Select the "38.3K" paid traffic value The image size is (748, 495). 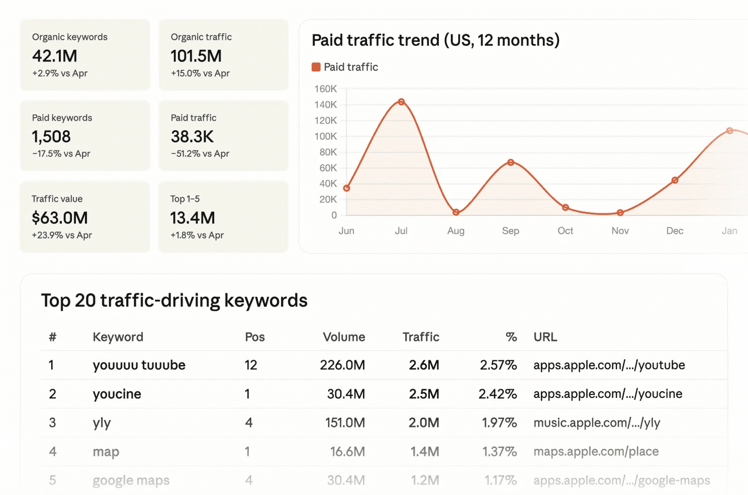click(x=193, y=137)
